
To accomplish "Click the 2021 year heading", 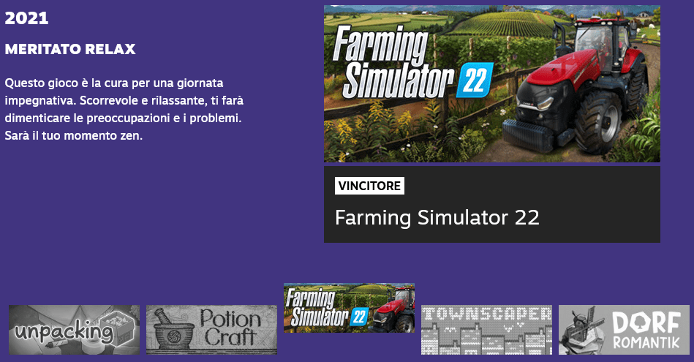I will [x=26, y=18].
